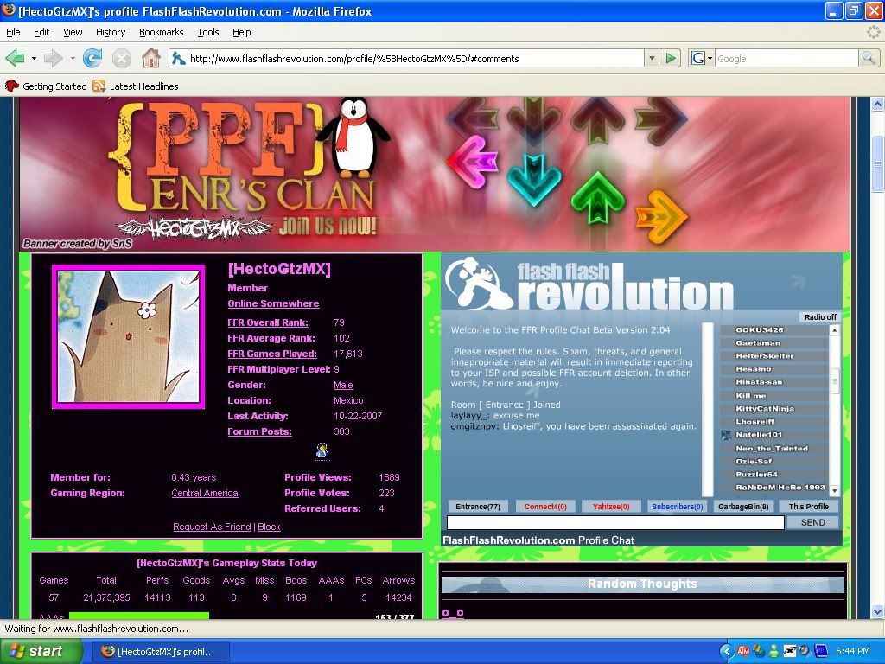Open the back button history dropdown arrow

pyautogui.click(x=34, y=59)
